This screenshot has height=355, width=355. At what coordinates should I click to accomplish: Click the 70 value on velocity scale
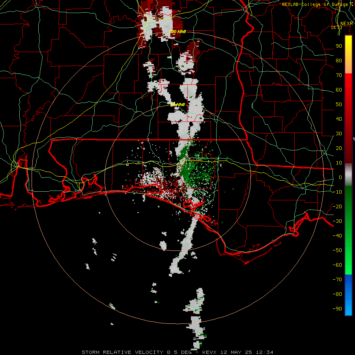point(339,75)
